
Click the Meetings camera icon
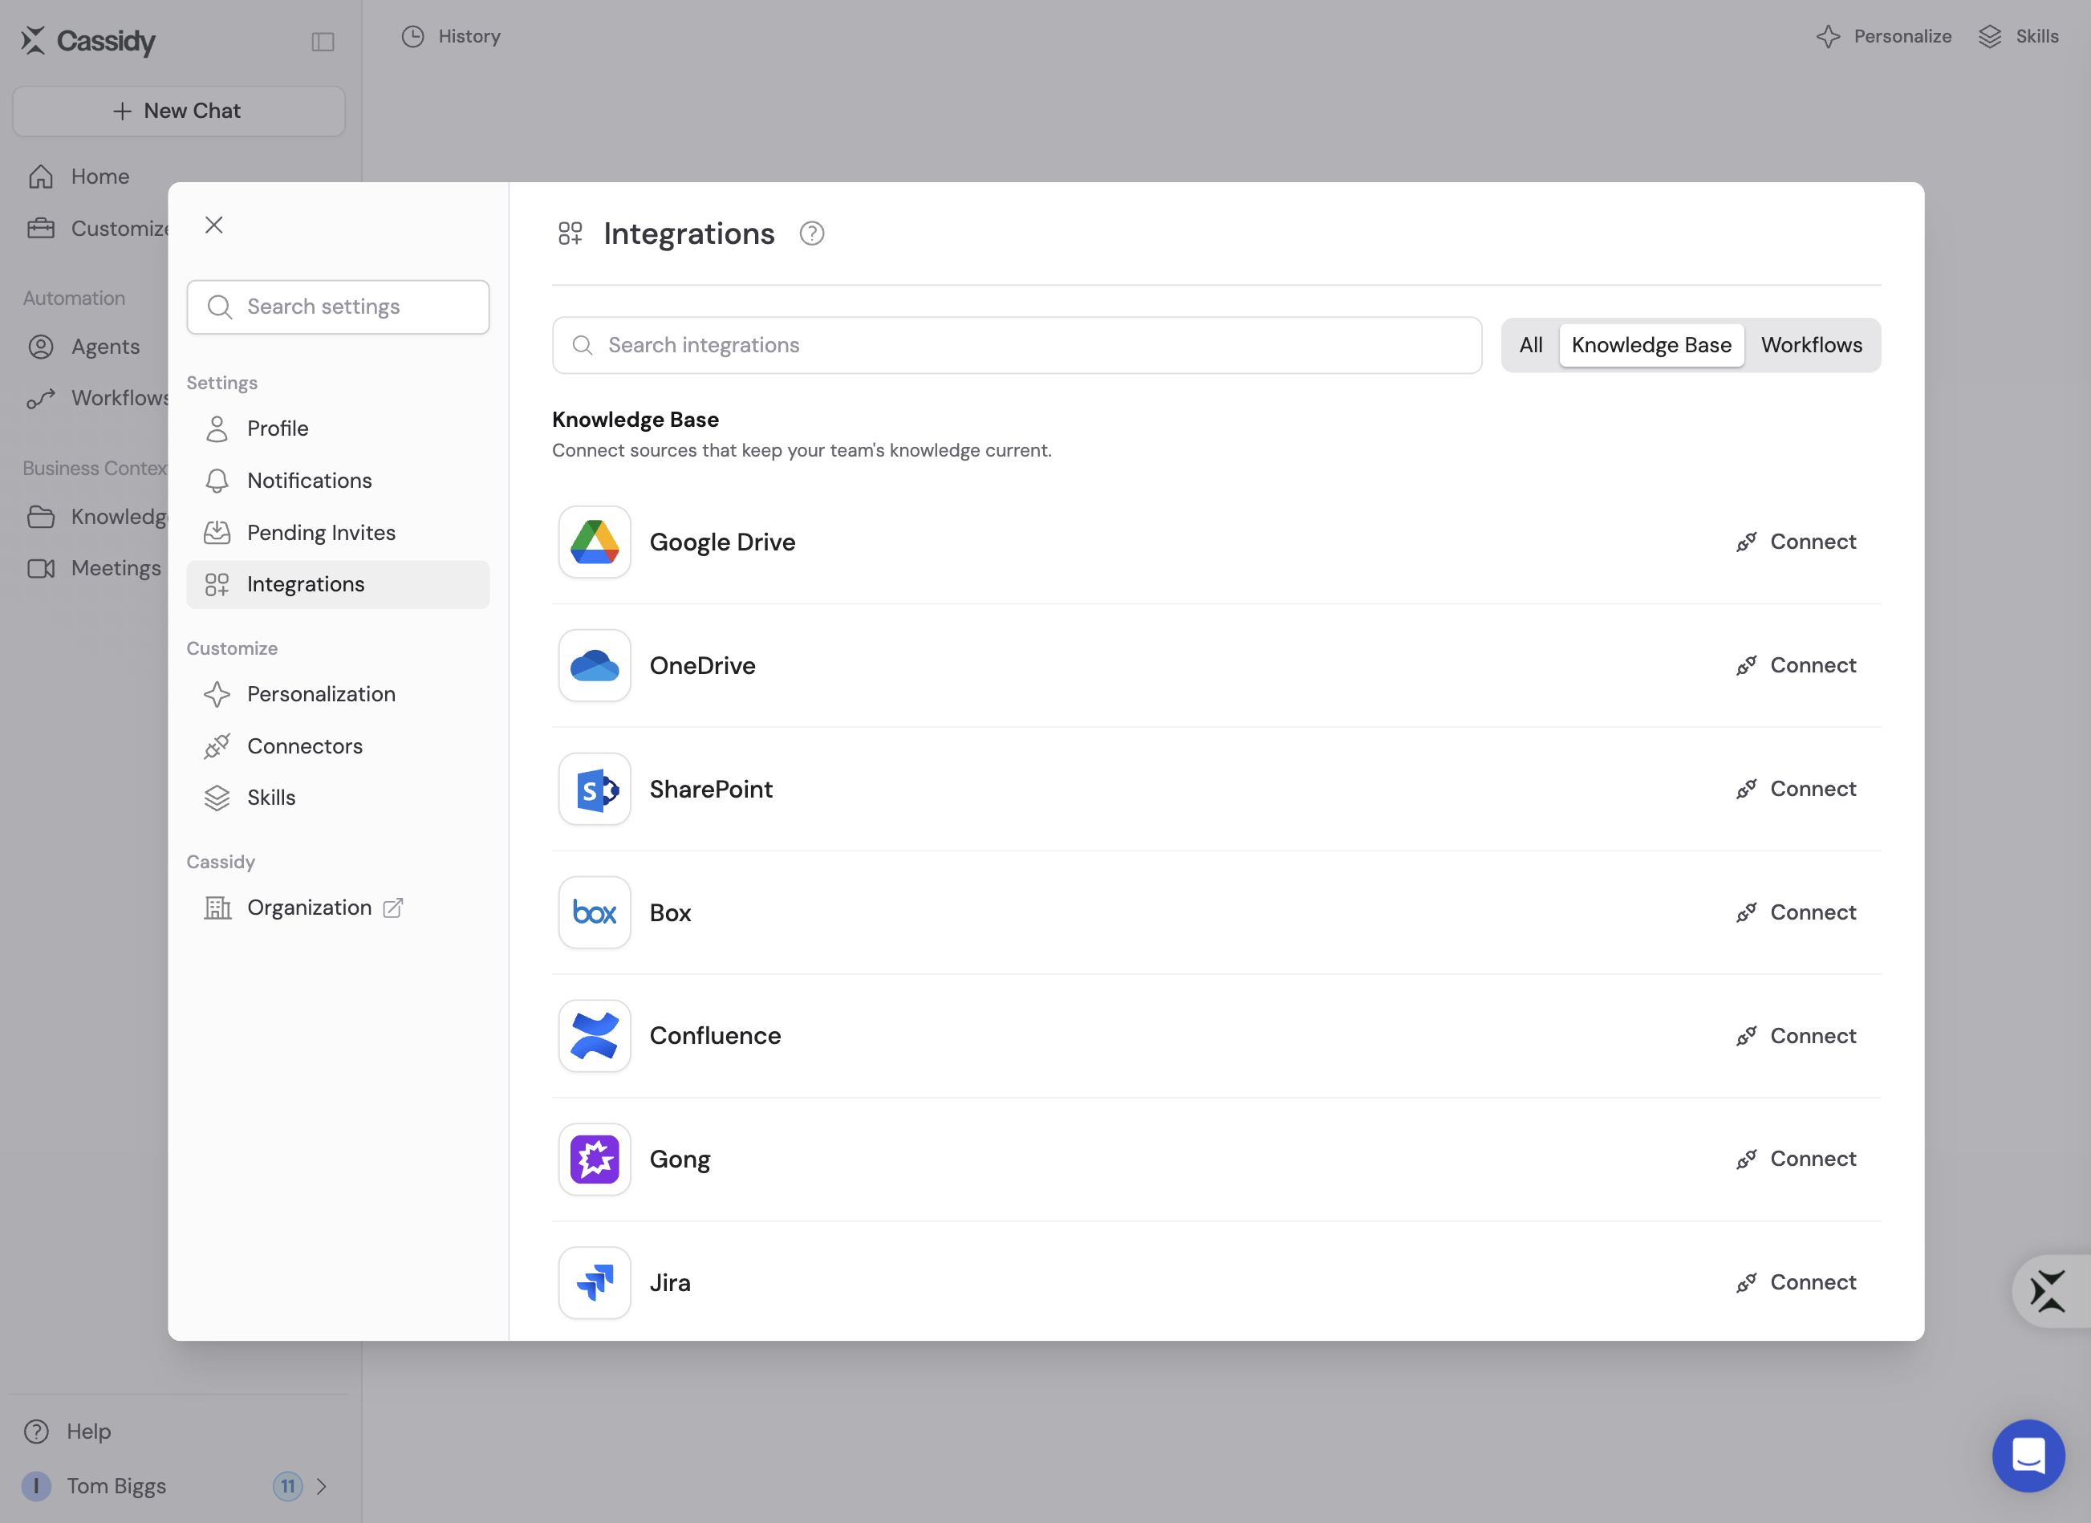click(41, 568)
